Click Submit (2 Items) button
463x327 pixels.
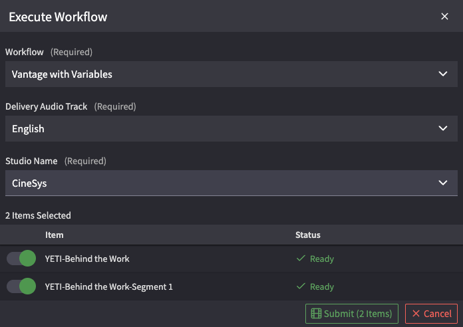click(352, 314)
